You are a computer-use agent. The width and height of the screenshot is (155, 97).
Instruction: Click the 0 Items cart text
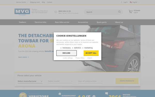pyautogui.click(x=137, y=11)
